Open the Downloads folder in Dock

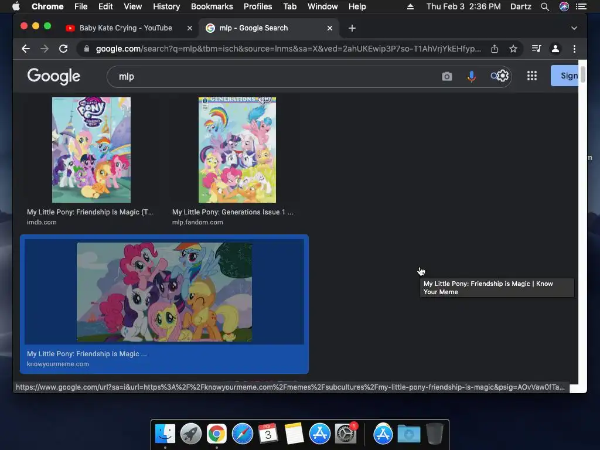(x=408, y=434)
